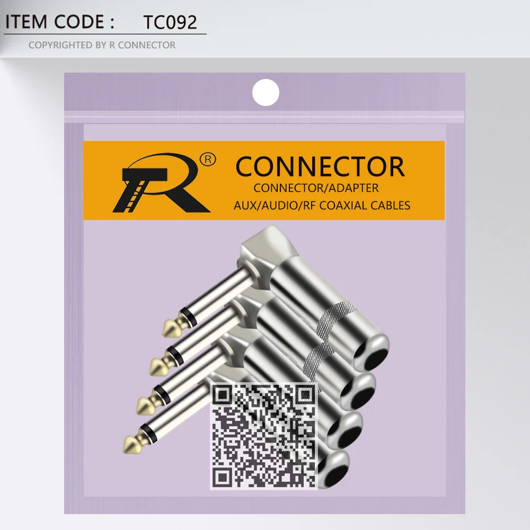This screenshot has height=530, width=530.
Task: Click the TC092 item code
Action: (x=170, y=23)
